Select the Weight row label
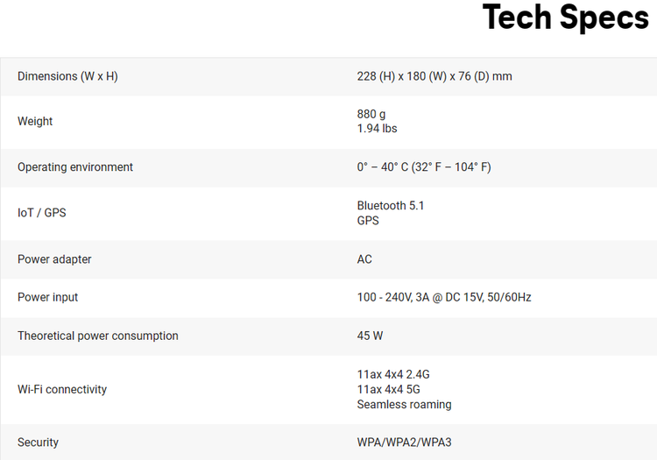Image resolution: width=657 pixels, height=460 pixels. pyautogui.click(x=35, y=122)
